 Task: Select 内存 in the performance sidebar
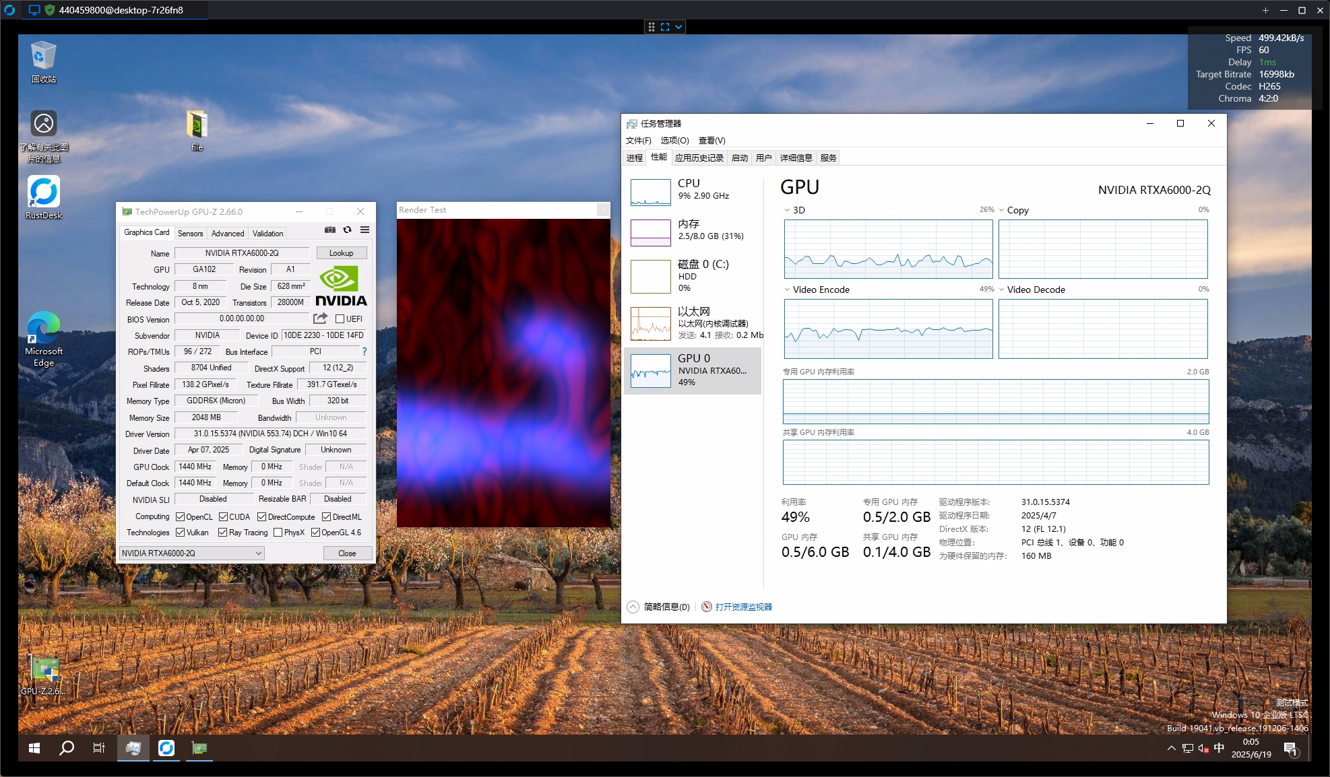693,232
